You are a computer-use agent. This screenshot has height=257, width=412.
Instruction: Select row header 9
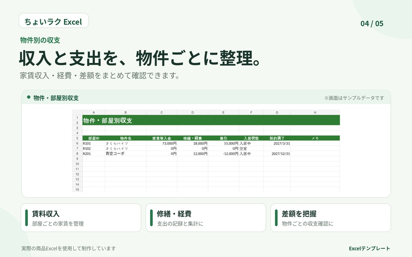pos(77,159)
